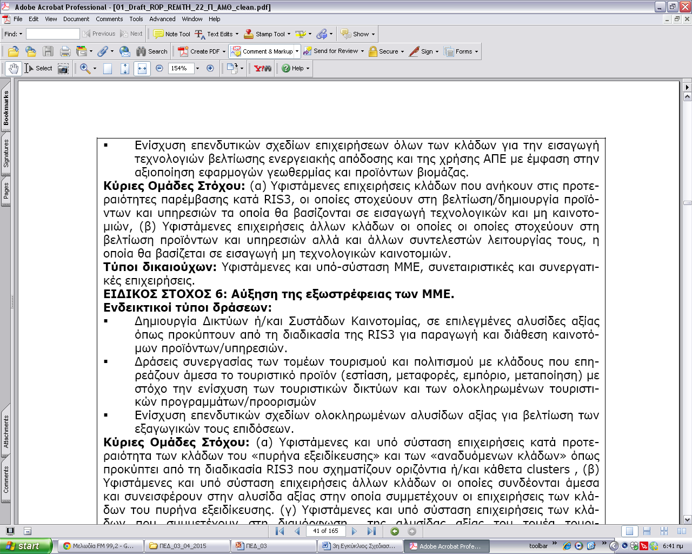
Task: Switch to Facing page layout
Action: [682, 531]
